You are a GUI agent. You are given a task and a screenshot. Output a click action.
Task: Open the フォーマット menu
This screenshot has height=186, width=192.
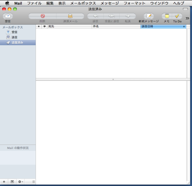tap(134, 3)
